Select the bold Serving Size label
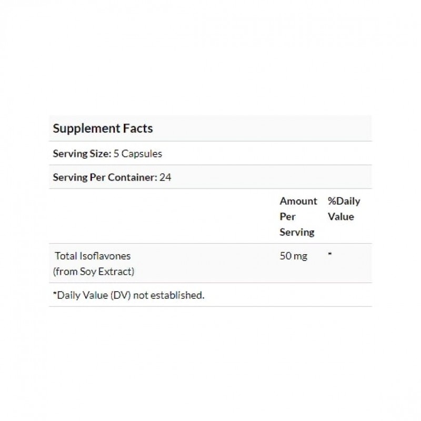 click(x=82, y=154)
